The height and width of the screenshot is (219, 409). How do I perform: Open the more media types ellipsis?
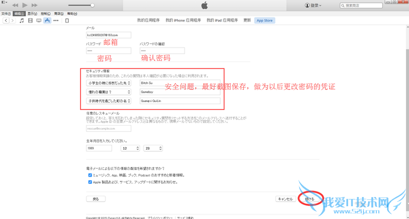[56, 20]
